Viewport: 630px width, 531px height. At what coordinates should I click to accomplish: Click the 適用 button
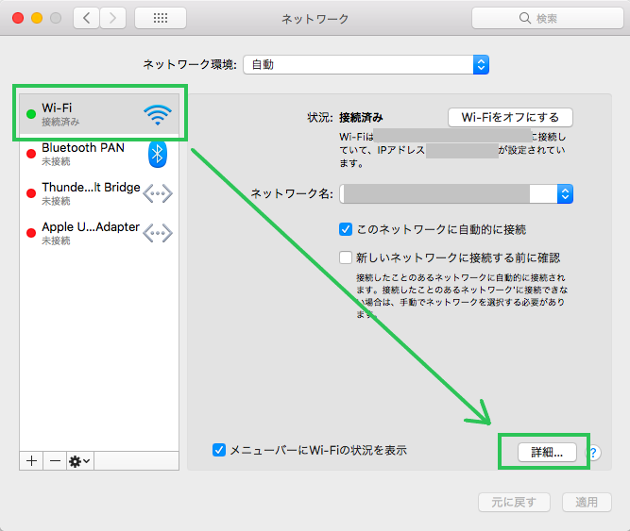(x=587, y=502)
